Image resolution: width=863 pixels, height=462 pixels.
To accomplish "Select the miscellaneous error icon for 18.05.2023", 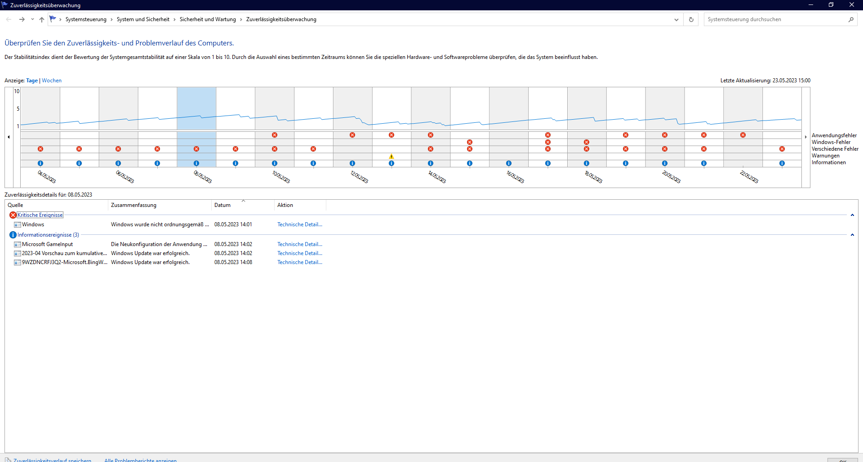I will click(587, 149).
